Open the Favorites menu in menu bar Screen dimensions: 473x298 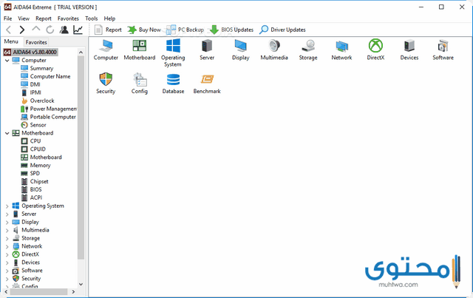pos(68,18)
